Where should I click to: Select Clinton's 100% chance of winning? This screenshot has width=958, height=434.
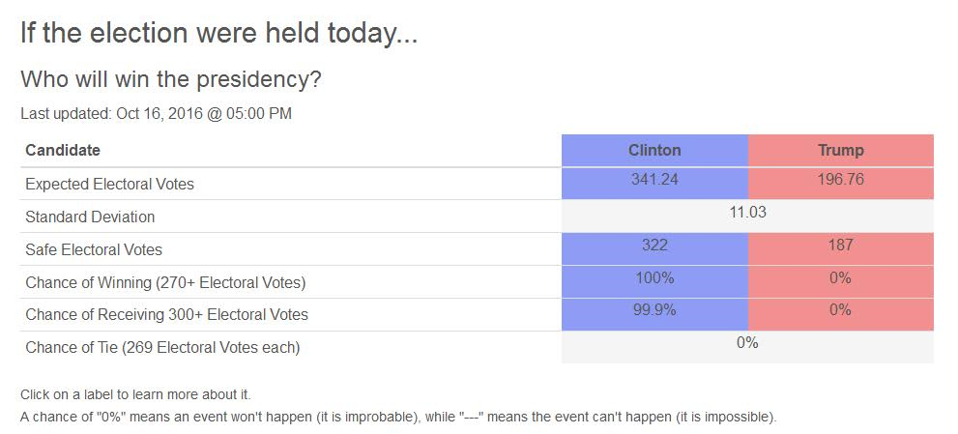(x=654, y=277)
